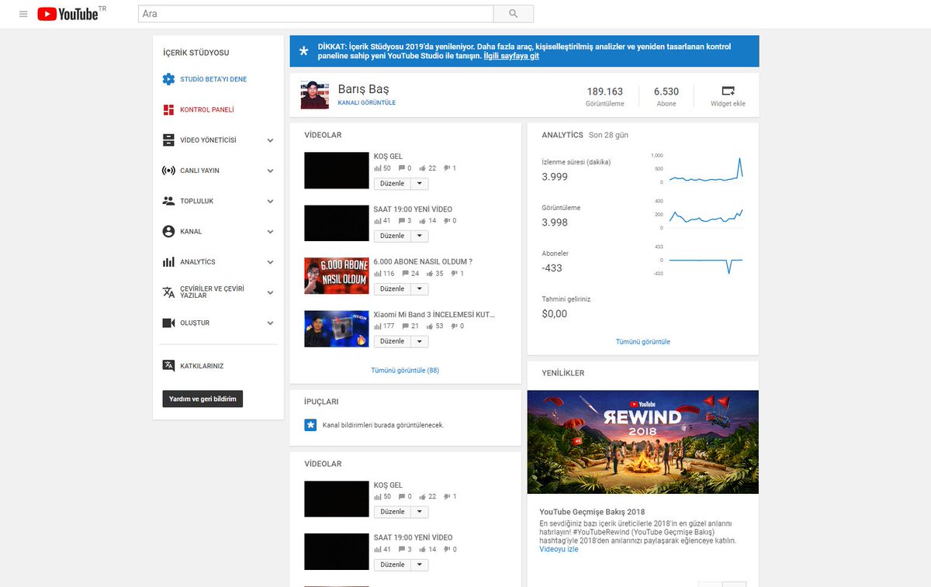Open KANALI GÖRÜNTÜLE link
The image size is (931, 587).
coord(367,102)
